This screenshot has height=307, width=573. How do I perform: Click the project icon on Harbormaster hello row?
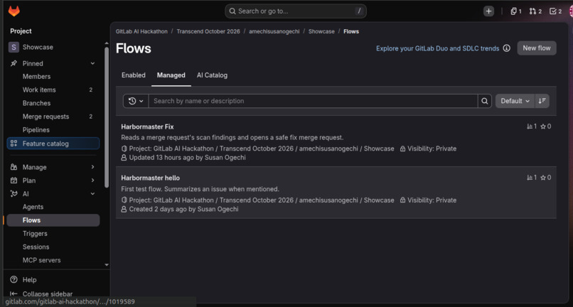[124, 200]
